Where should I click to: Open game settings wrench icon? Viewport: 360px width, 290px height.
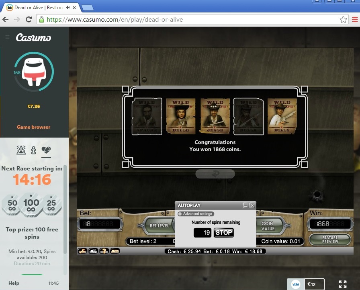click(x=82, y=251)
